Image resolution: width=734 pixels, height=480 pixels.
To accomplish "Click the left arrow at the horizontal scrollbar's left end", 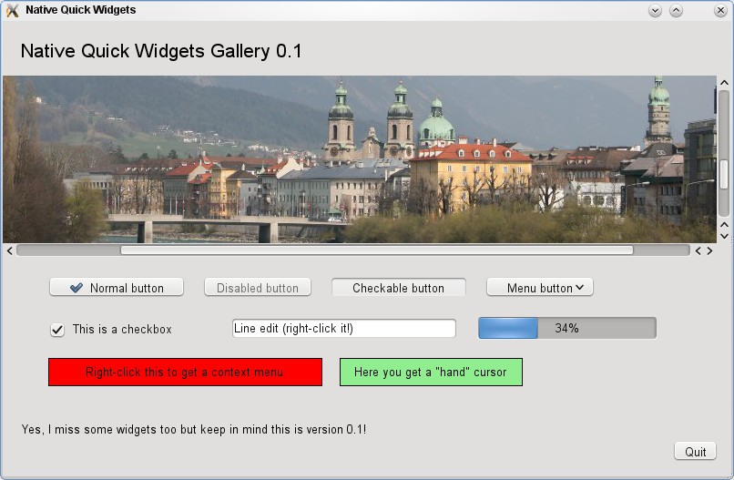I will pyautogui.click(x=10, y=251).
